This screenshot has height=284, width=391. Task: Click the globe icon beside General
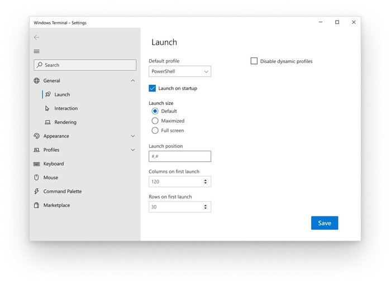(37, 81)
